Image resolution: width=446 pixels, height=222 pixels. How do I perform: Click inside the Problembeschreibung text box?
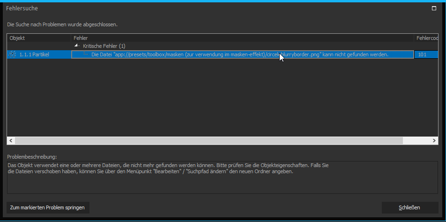pyautogui.click(x=222, y=182)
